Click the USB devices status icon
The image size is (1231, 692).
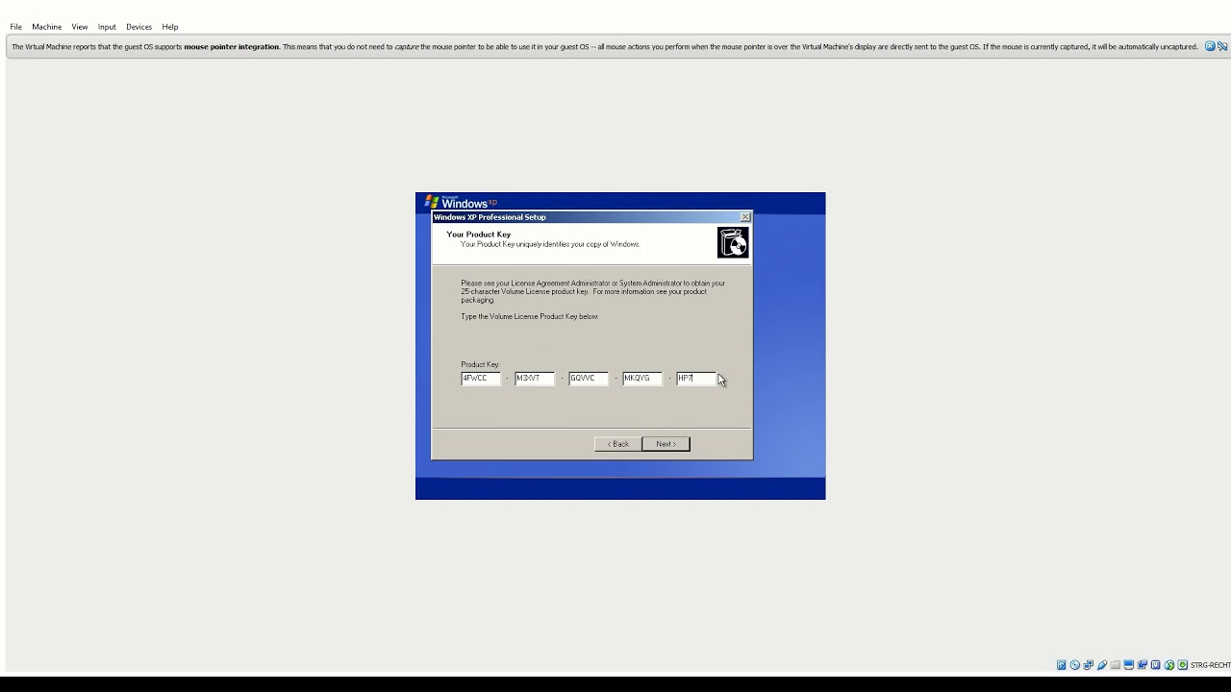click(x=1102, y=665)
